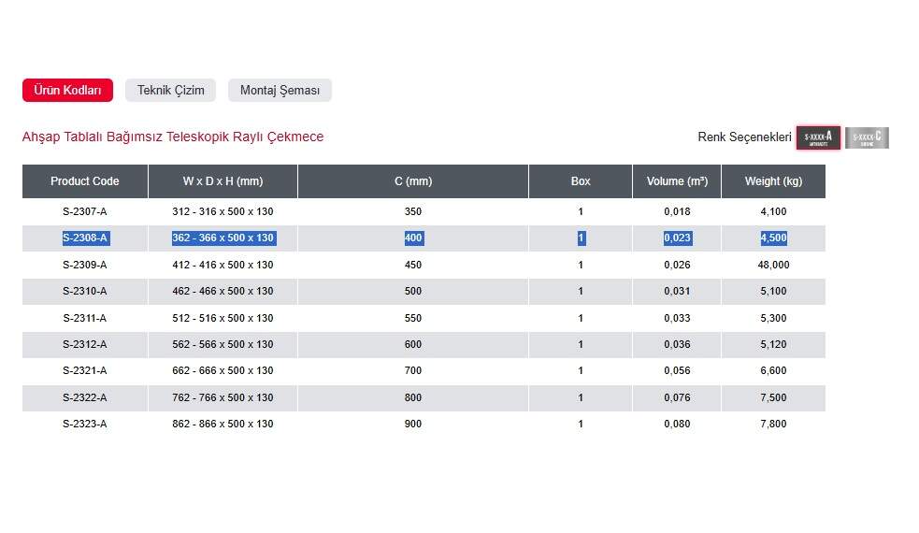
Task: Choose the S-XXXX-C chrome color option
Action: click(x=867, y=137)
